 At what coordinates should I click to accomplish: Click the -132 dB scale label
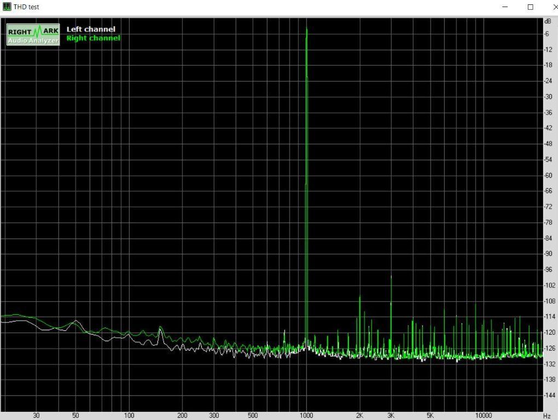(549, 364)
